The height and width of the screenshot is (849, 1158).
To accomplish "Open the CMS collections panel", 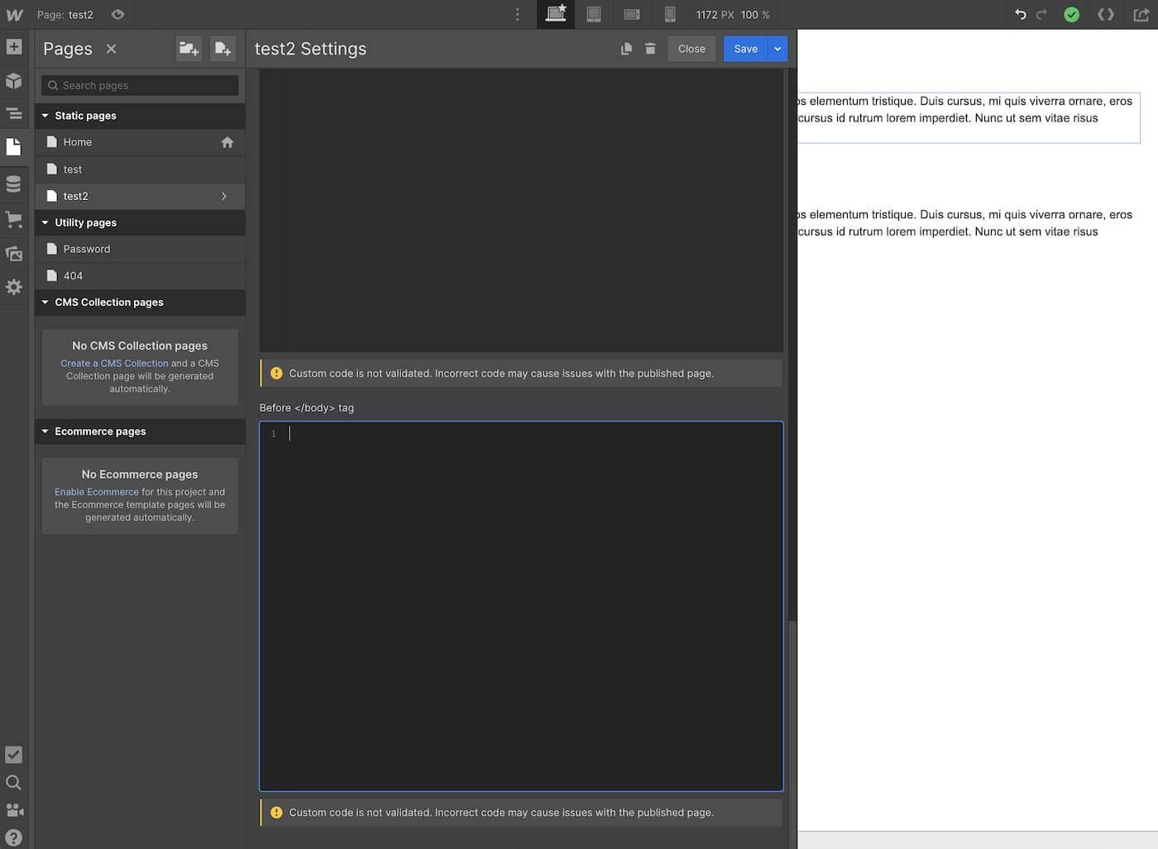I will click(14, 184).
